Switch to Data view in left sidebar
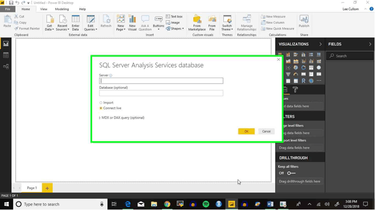This screenshot has height=210, width=375. pyautogui.click(x=6, y=55)
